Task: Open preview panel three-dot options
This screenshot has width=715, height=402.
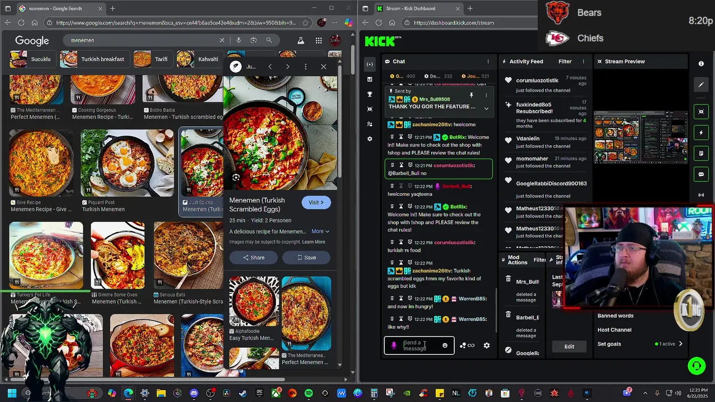Action: click(306, 66)
